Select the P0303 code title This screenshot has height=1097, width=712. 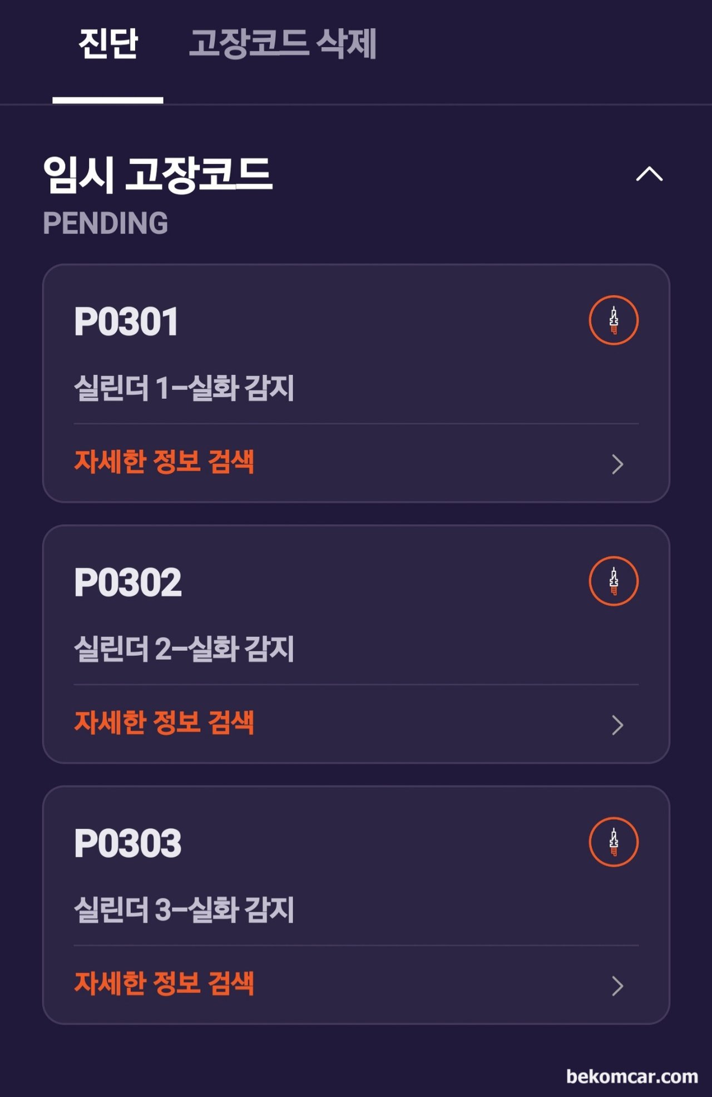(128, 843)
